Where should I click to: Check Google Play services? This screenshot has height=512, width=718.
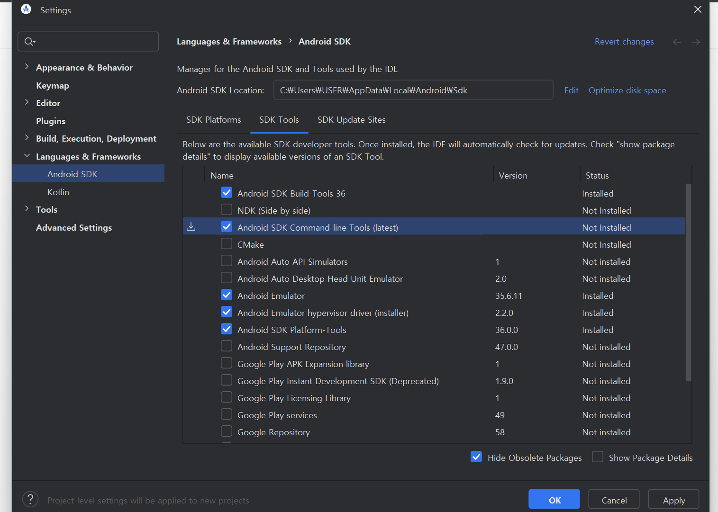click(x=227, y=414)
